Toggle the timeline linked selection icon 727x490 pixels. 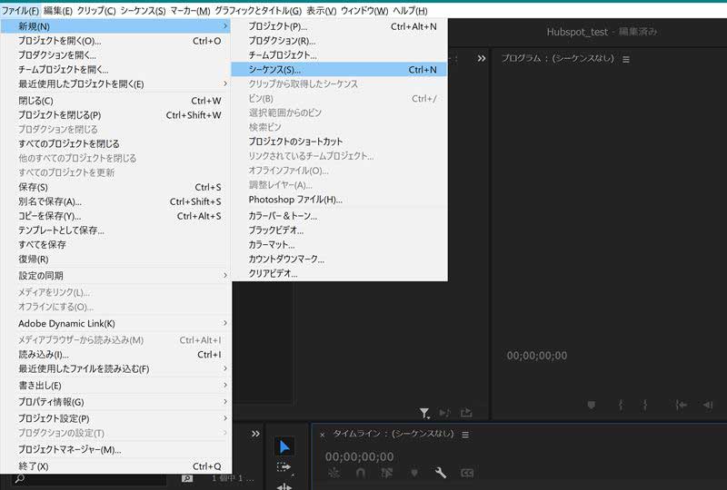pyautogui.click(x=387, y=473)
